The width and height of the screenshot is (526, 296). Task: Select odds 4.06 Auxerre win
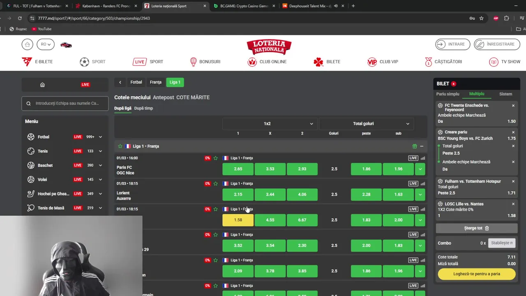tap(302, 194)
